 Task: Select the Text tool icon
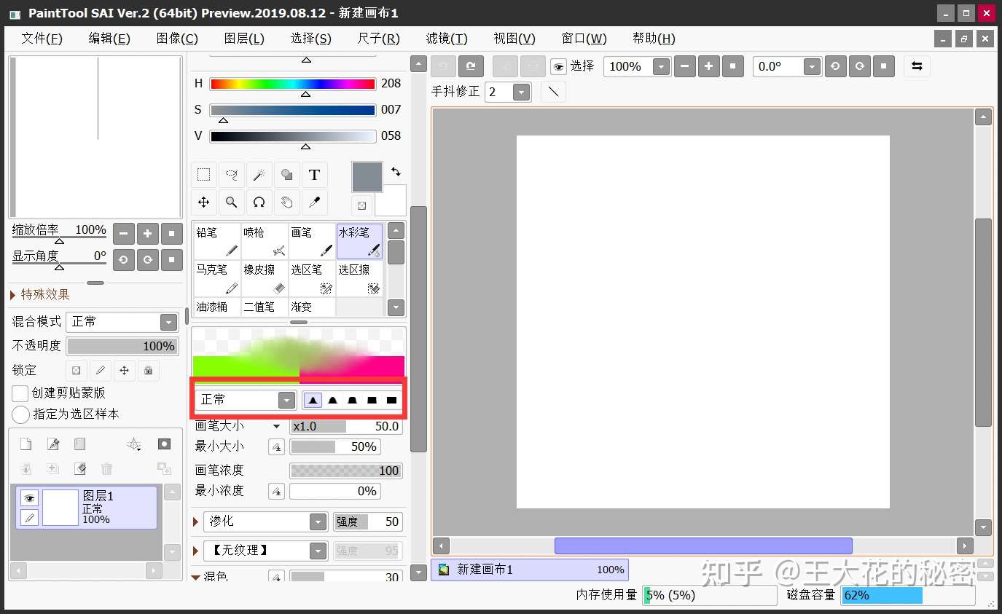point(314,175)
